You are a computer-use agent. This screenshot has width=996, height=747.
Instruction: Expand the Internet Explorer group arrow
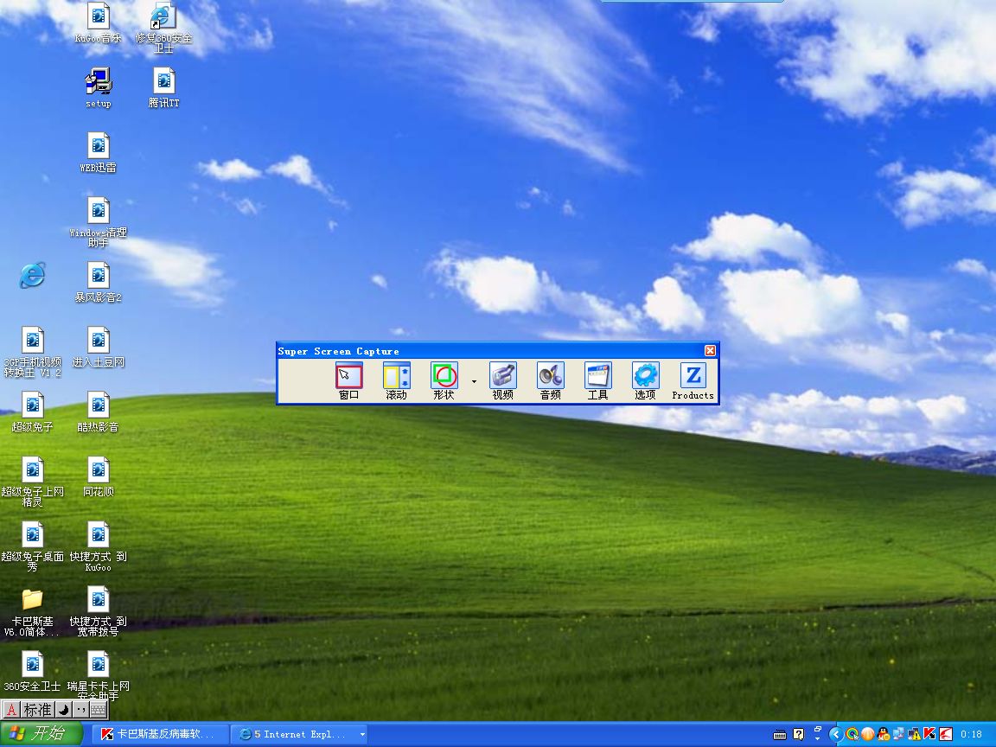tap(363, 734)
